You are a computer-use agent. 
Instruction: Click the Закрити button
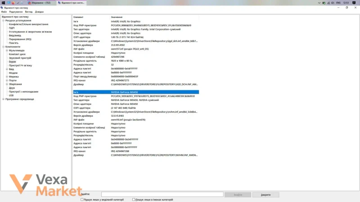[x=265, y=195]
